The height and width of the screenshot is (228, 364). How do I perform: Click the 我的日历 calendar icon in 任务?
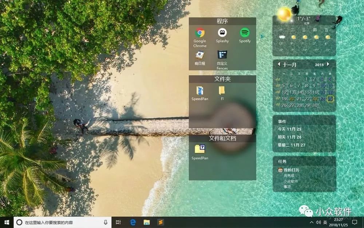[280, 170]
